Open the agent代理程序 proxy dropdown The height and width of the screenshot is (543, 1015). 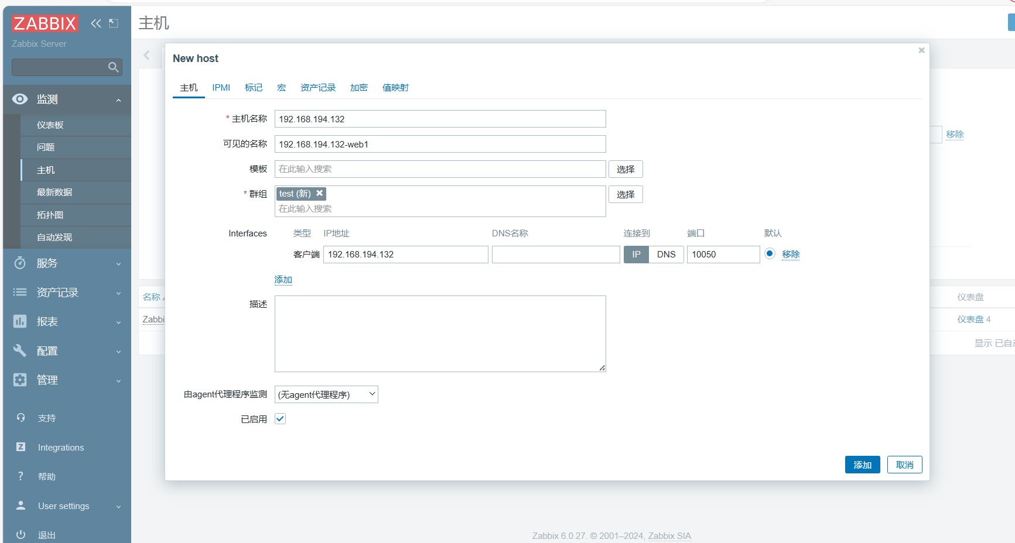click(x=326, y=394)
